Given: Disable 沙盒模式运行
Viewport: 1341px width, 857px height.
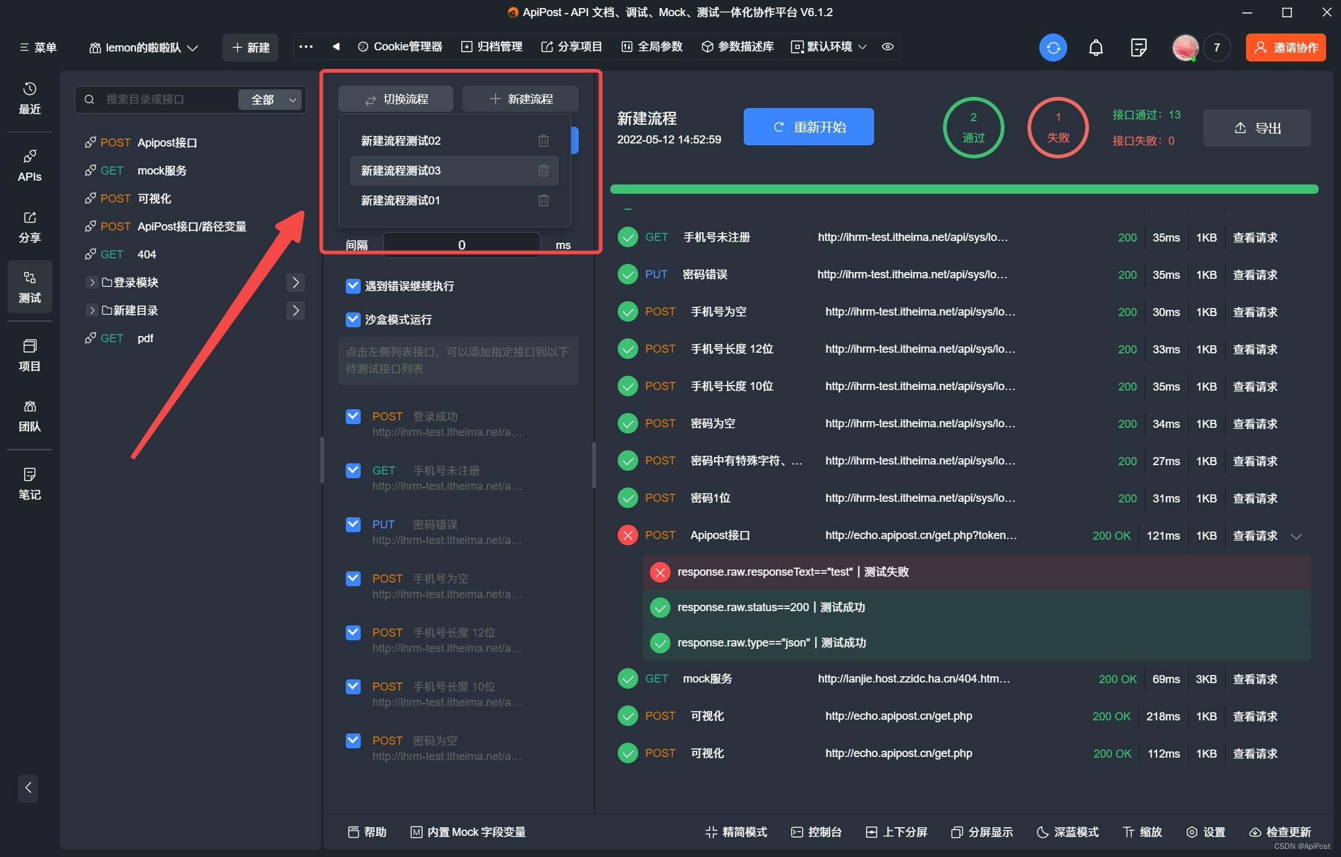Looking at the screenshot, I should tap(353, 319).
